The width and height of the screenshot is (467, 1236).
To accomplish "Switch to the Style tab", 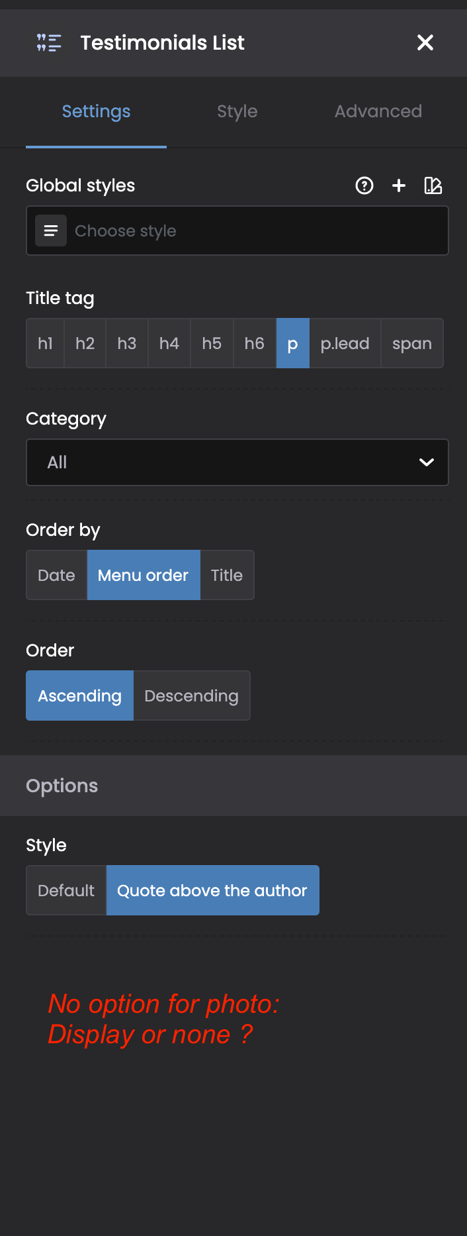I will pyautogui.click(x=237, y=111).
